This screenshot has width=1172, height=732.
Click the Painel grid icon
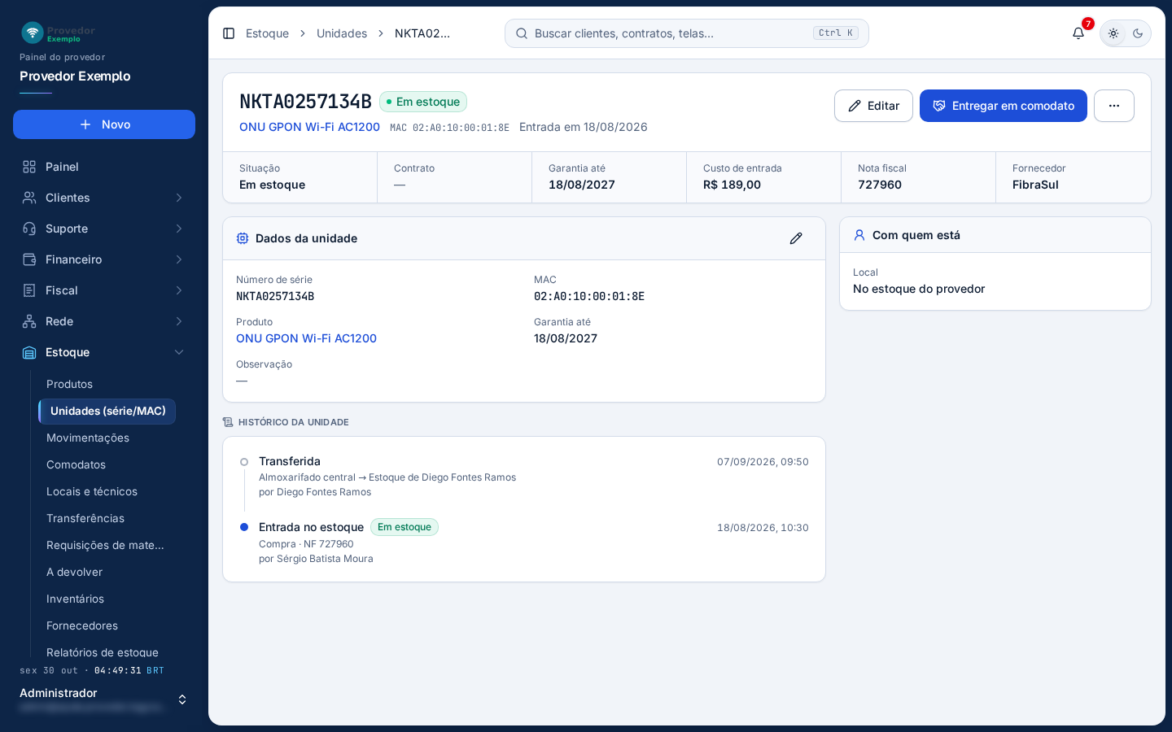(29, 167)
